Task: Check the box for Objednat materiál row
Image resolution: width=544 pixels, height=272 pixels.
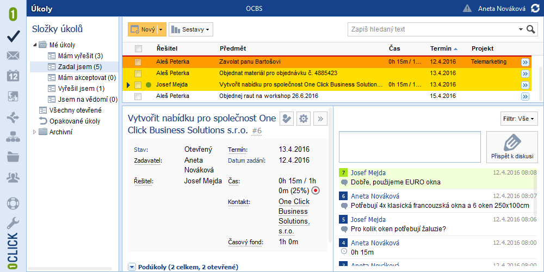Action: tap(138, 73)
